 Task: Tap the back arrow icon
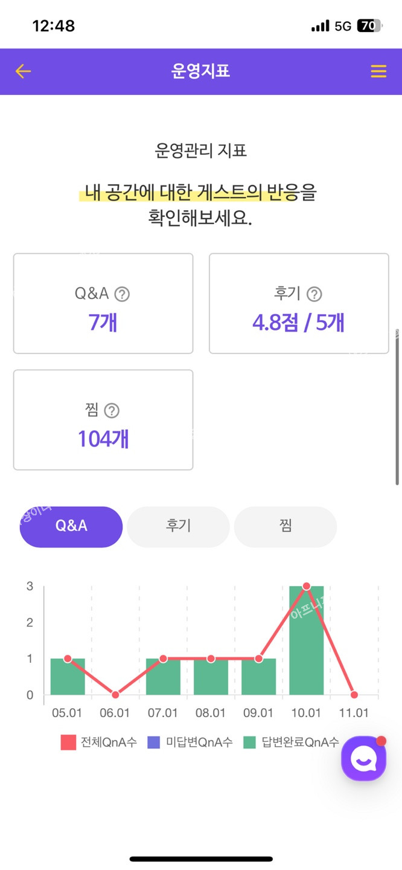[23, 71]
